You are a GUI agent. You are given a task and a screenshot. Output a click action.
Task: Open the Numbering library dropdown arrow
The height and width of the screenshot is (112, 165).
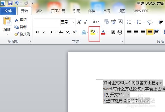144,22
